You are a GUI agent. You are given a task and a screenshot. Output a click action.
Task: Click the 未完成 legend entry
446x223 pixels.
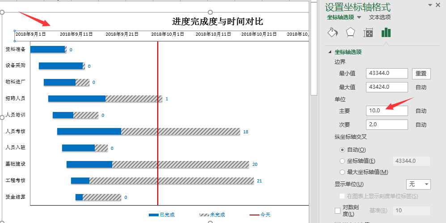(212, 215)
